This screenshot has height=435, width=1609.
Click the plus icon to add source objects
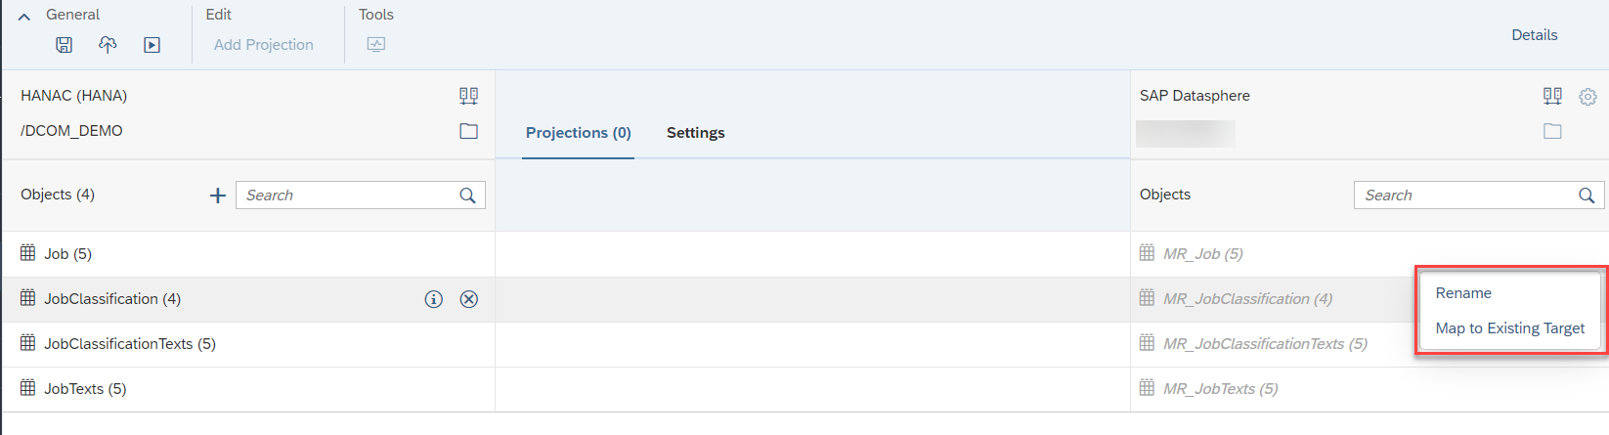[x=218, y=196]
